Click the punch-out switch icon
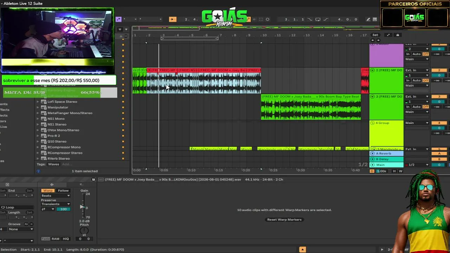Image resolution: width=450 pixels, height=253 pixels. 326,19
